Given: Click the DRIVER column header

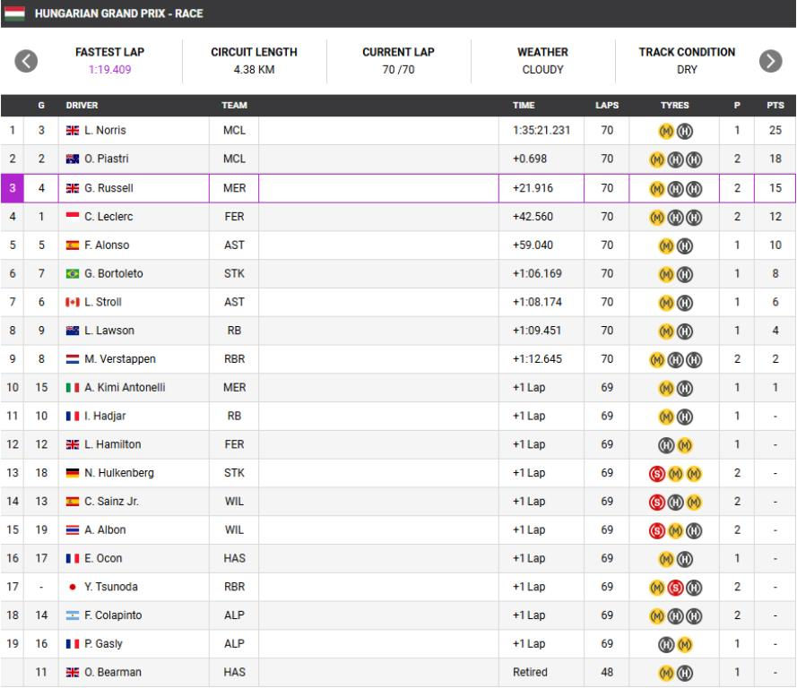Looking at the screenshot, I should [x=82, y=105].
